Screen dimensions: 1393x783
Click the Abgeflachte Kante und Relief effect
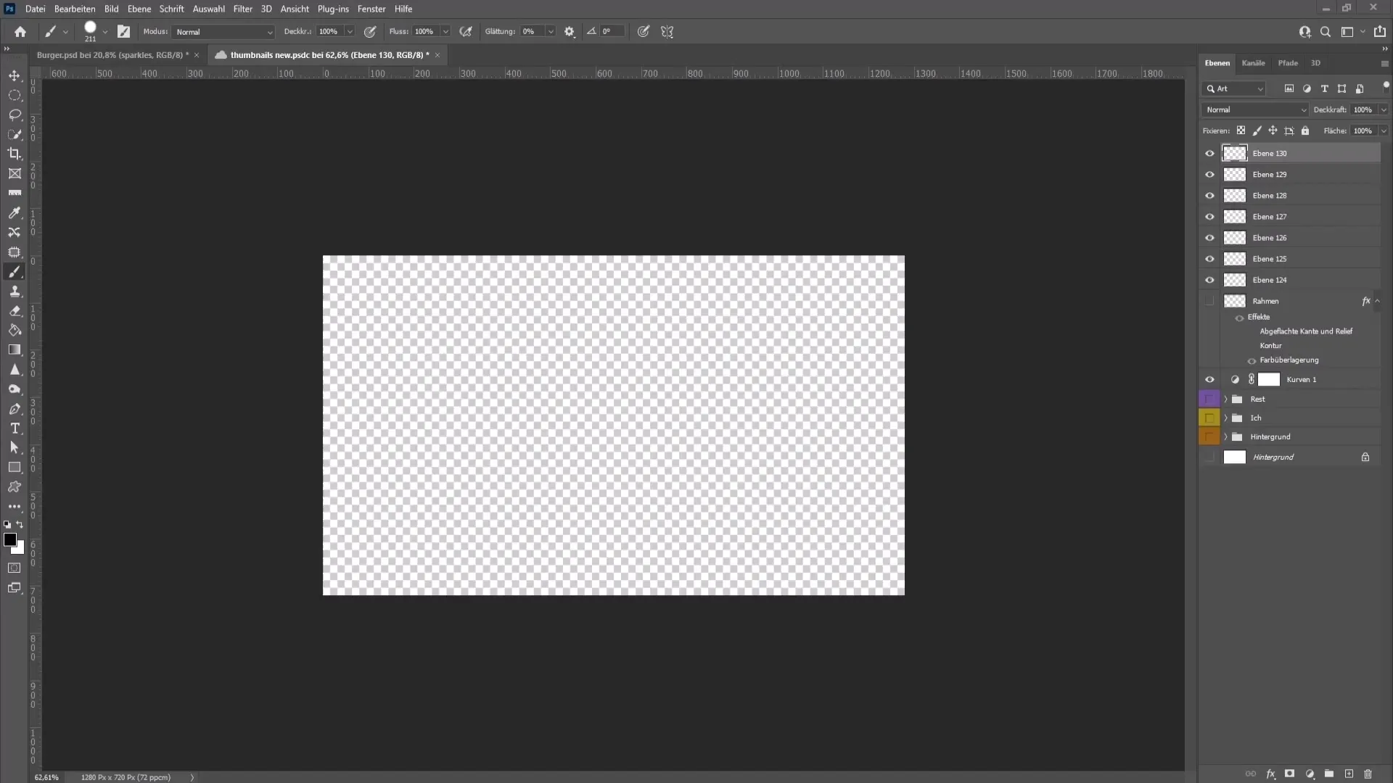[x=1306, y=331]
